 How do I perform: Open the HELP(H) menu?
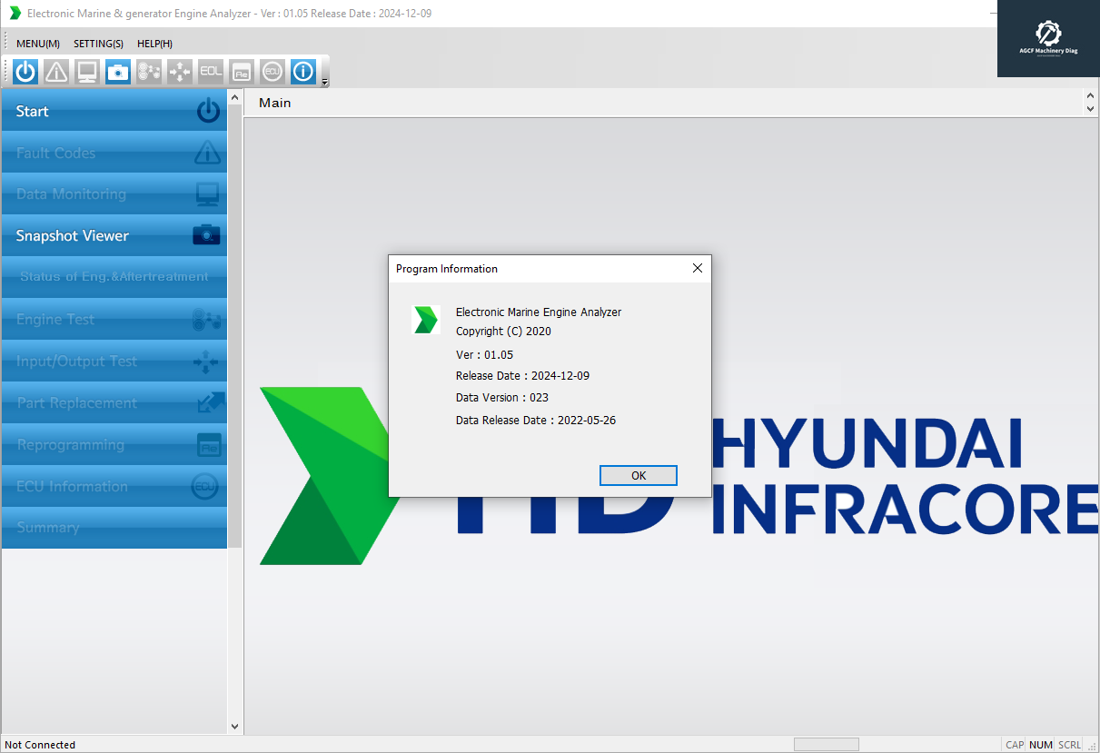tap(154, 44)
